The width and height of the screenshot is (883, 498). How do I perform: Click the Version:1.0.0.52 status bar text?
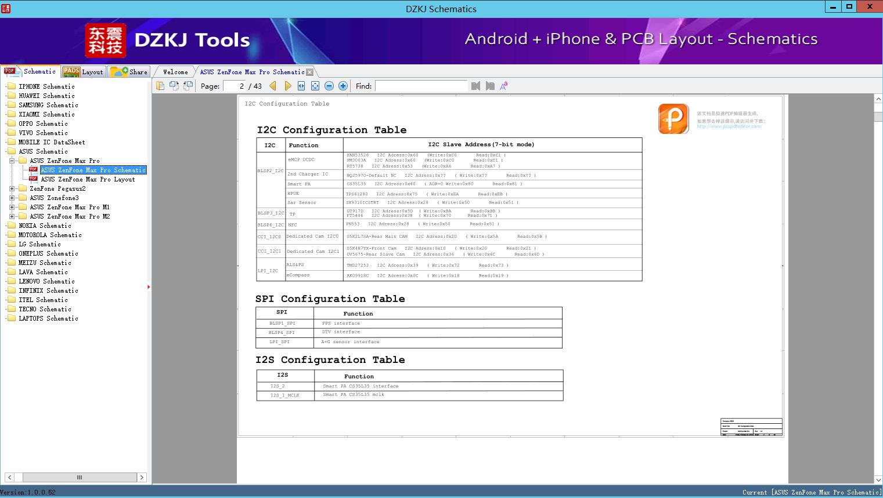[x=28, y=492]
